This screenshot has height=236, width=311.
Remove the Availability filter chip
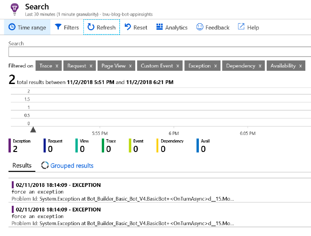[x=300, y=66]
